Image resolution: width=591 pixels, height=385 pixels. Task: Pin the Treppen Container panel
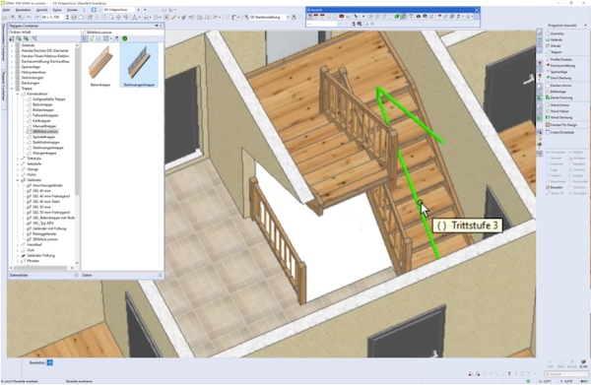[x=157, y=26]
